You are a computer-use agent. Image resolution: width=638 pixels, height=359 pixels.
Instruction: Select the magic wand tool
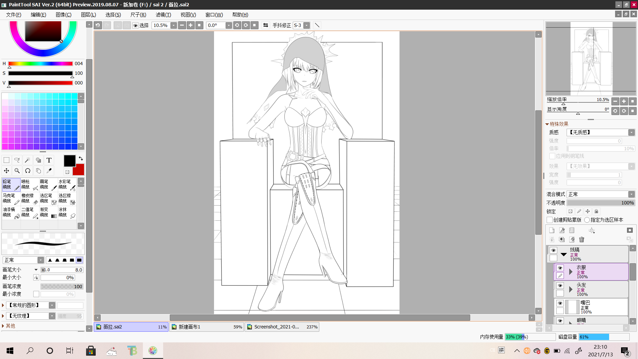(x=28, y=160)
